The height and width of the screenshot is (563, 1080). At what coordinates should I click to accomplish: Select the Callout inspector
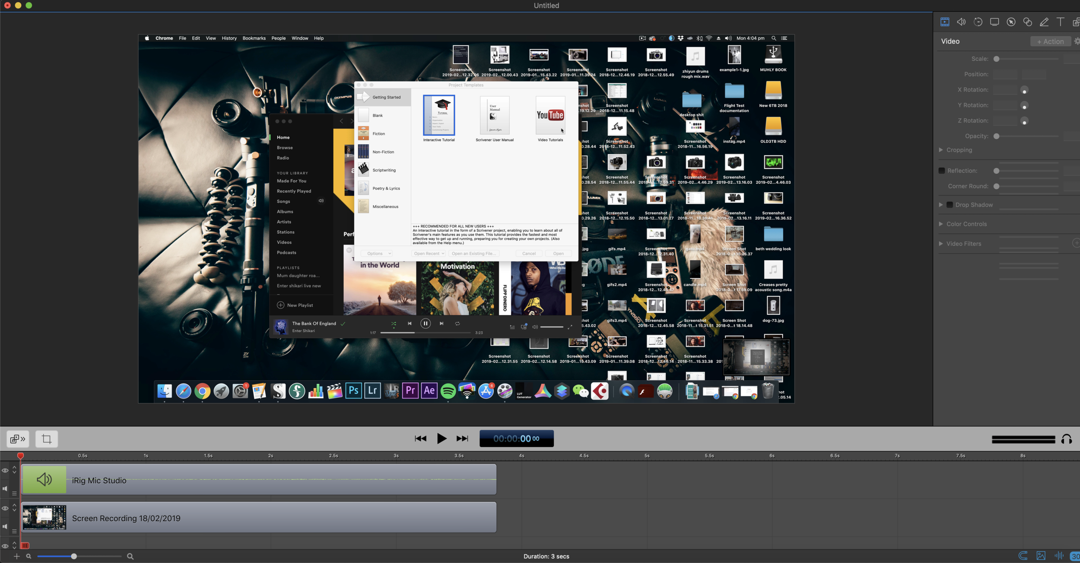pos(1011,22)
